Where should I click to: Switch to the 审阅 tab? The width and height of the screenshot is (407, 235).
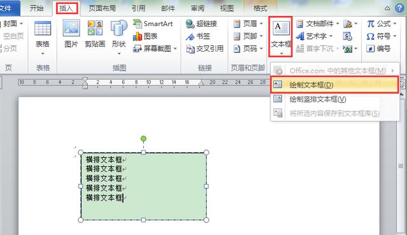pos(198,8)
